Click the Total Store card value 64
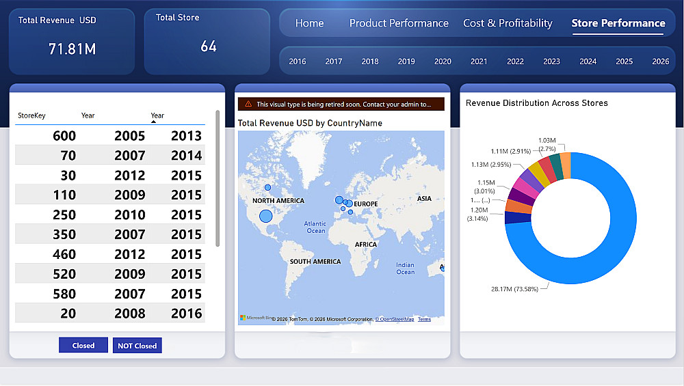684x386 pixels. click(x=209, y=46)
